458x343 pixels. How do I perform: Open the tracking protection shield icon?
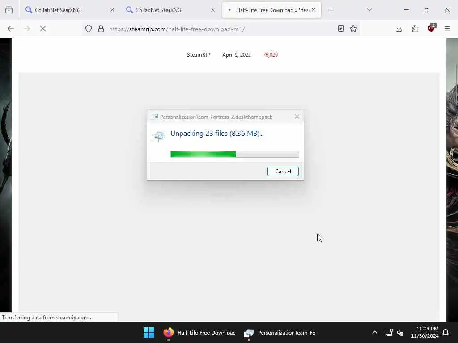[89, 29]
